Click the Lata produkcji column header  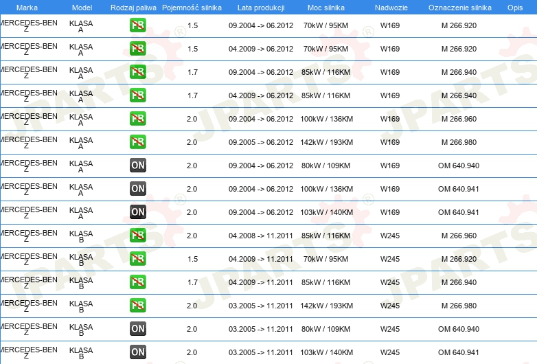[261, 8]
